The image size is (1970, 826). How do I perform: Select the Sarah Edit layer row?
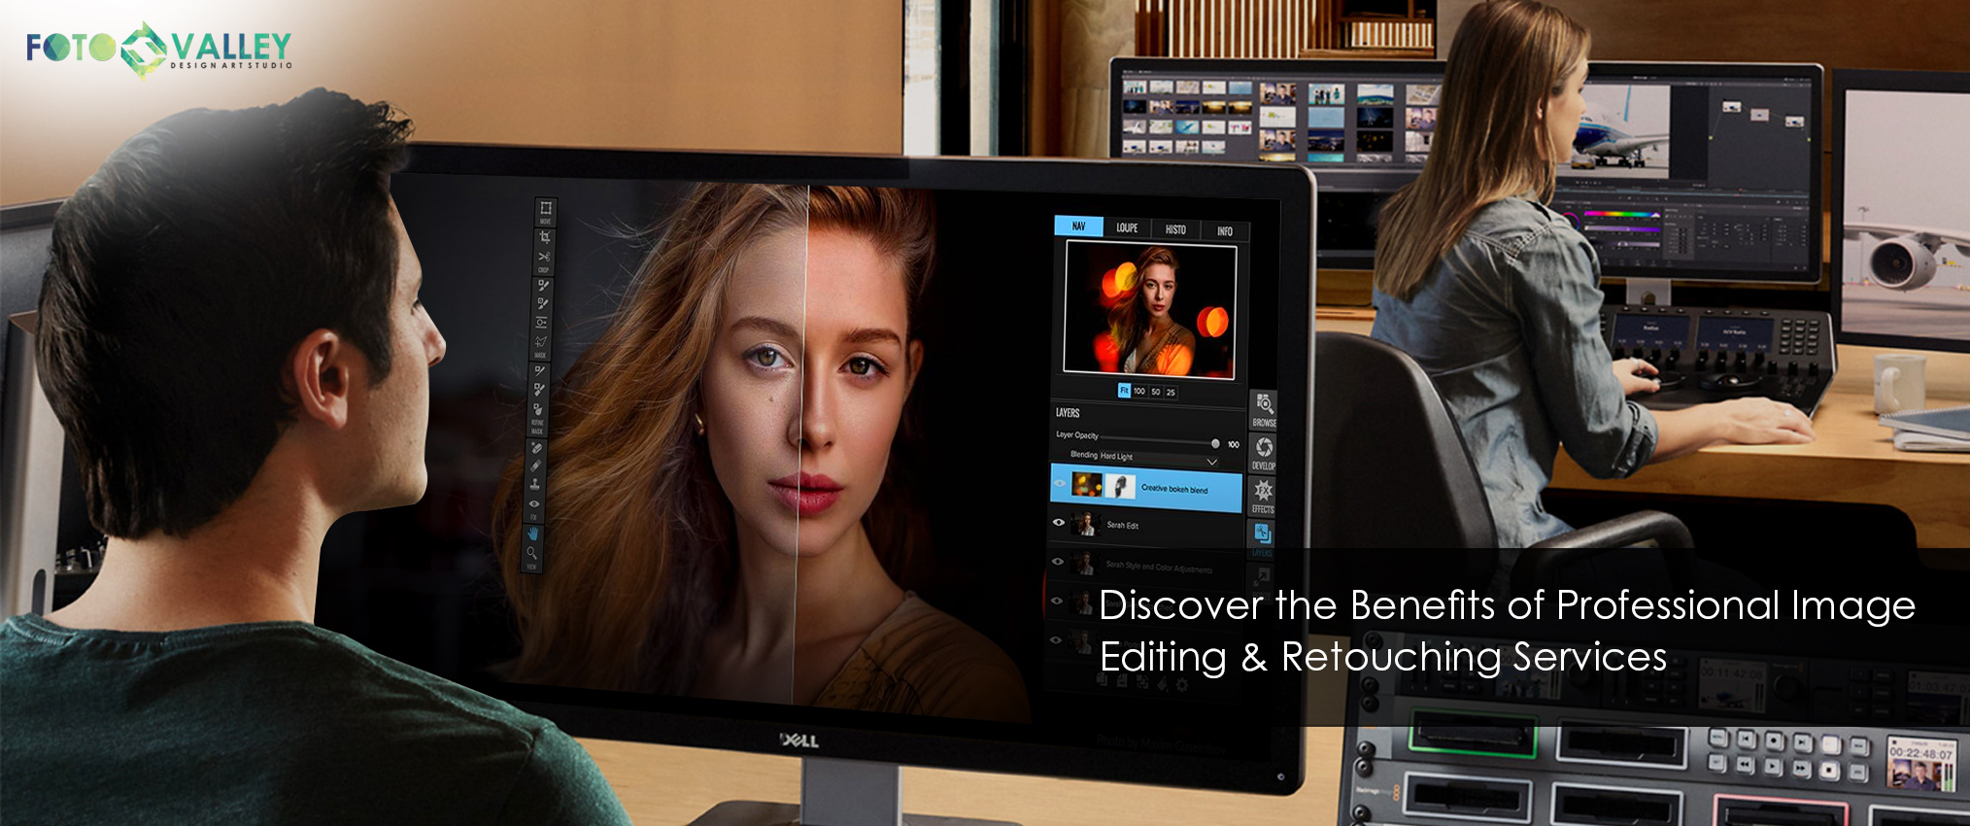(x=1146, y=526)
